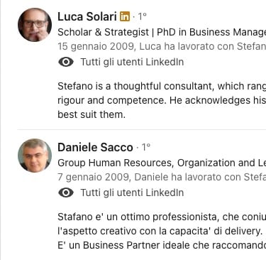The width and height of the screenshot is (266, 260).
Task: Click the gold LinkedIn Premium badge icon
Action: click(x=125, y=16)
